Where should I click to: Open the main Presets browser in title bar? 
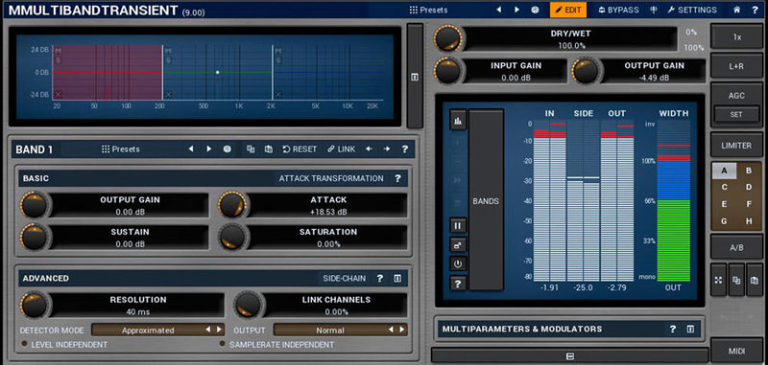(428, 10)
